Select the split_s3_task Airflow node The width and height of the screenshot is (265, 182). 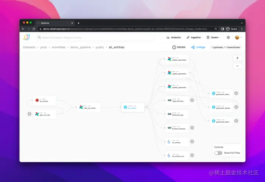[45, 114]
